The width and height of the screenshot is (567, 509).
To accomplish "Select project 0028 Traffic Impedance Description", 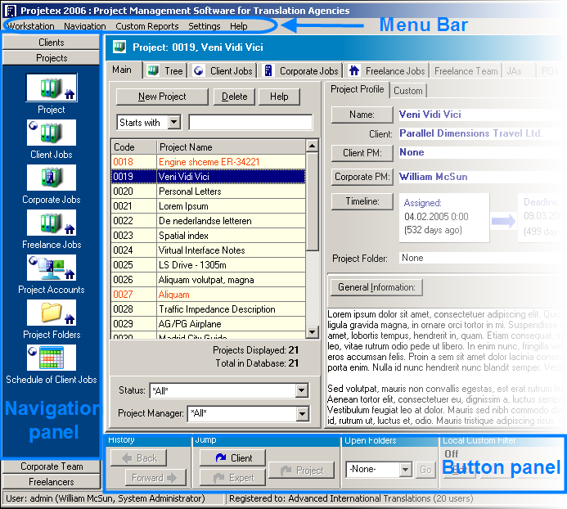I will [209, 309].
